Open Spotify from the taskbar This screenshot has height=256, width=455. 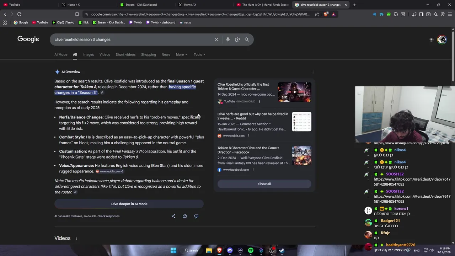251,250
